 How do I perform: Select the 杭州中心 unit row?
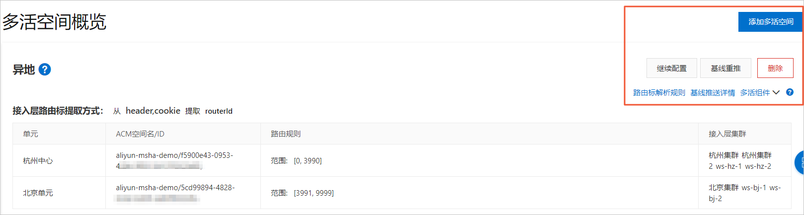coord(402,160)
